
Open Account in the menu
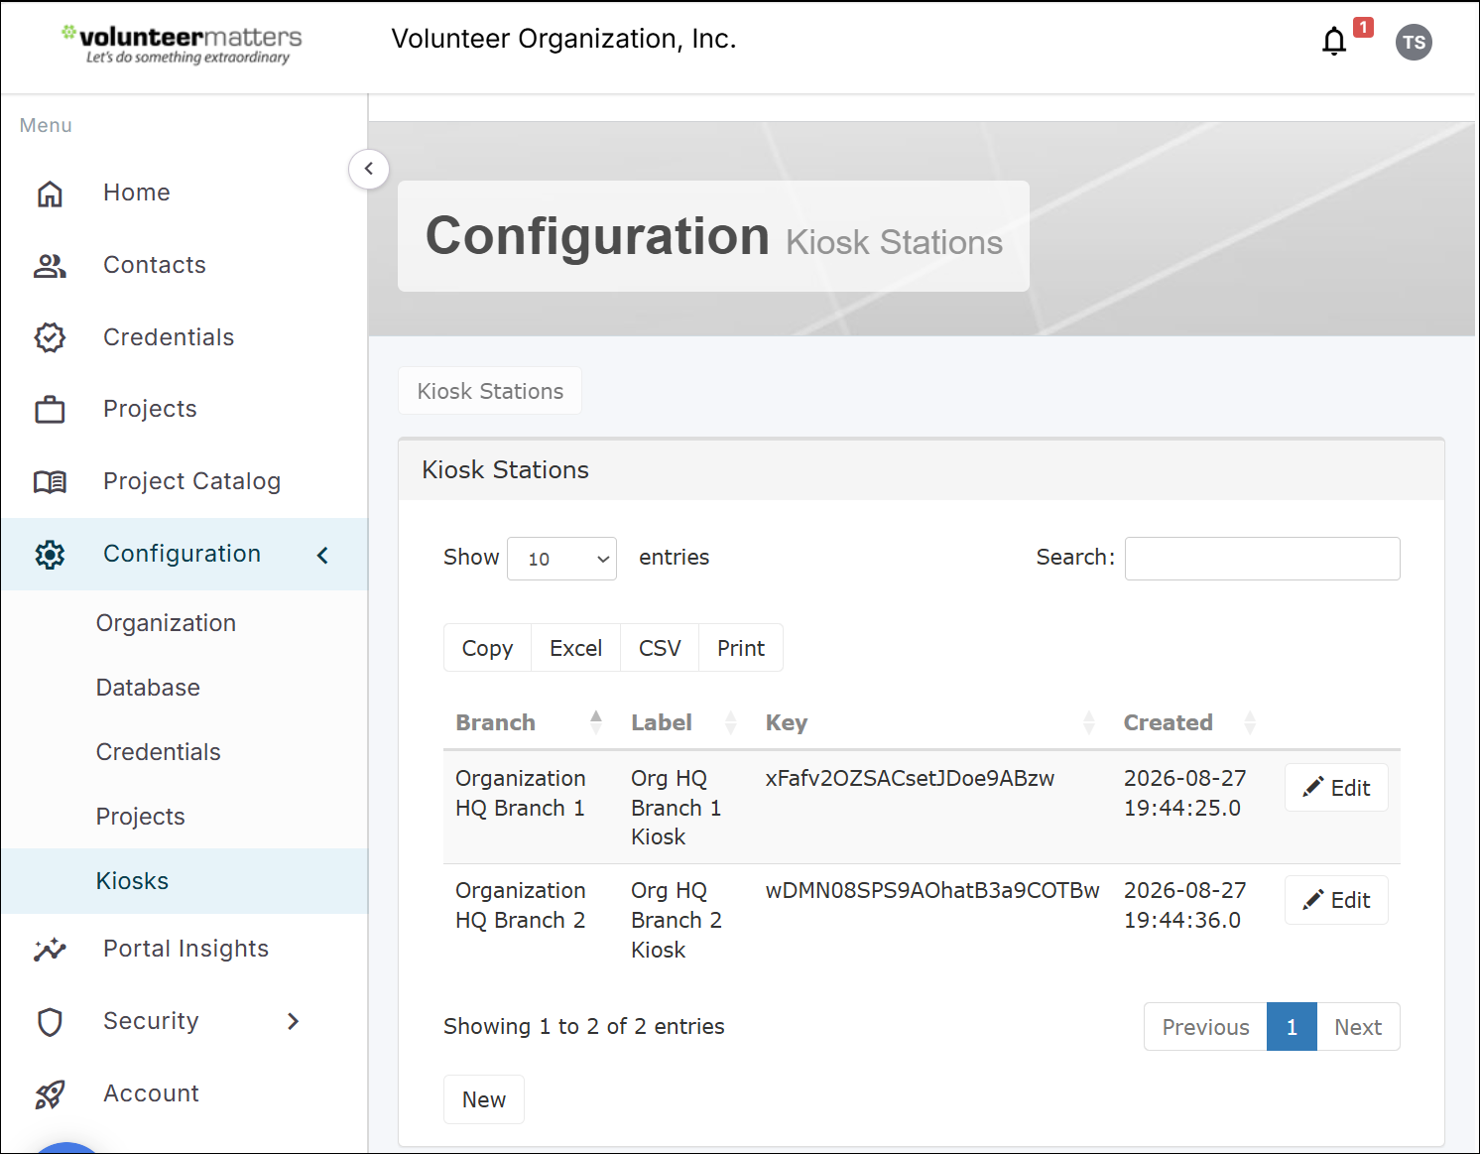(x=152, y=1093)
